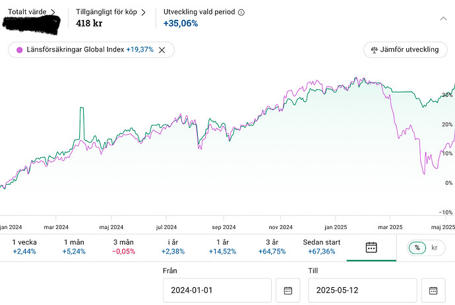View the 3 år performance period
455x305 pixels.
tap(270, 247)
